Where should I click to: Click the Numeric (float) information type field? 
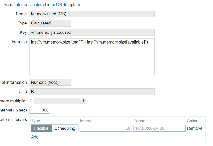pyautogui.click(x=50, y=82)
